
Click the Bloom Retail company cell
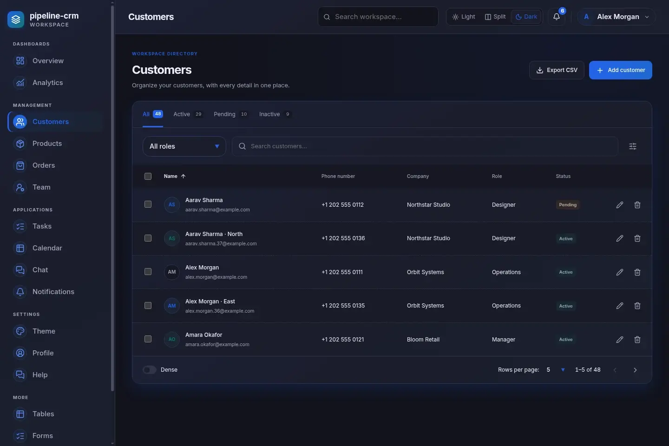click(423, 340)
